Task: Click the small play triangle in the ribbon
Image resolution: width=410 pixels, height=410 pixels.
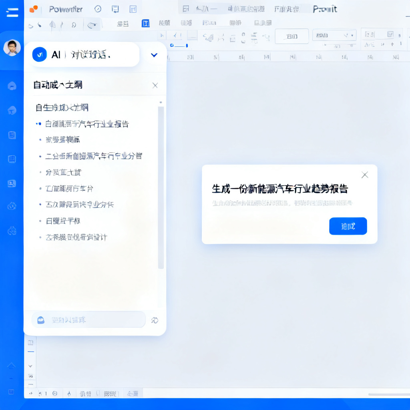Action: (x=162, y=35)
